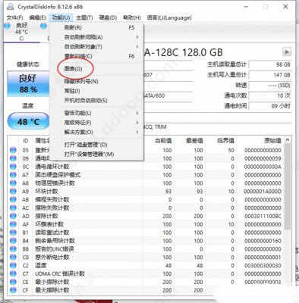
Task: Click the status orb beside 坏块计数 row A9
Action: click(x=13, y=192)
